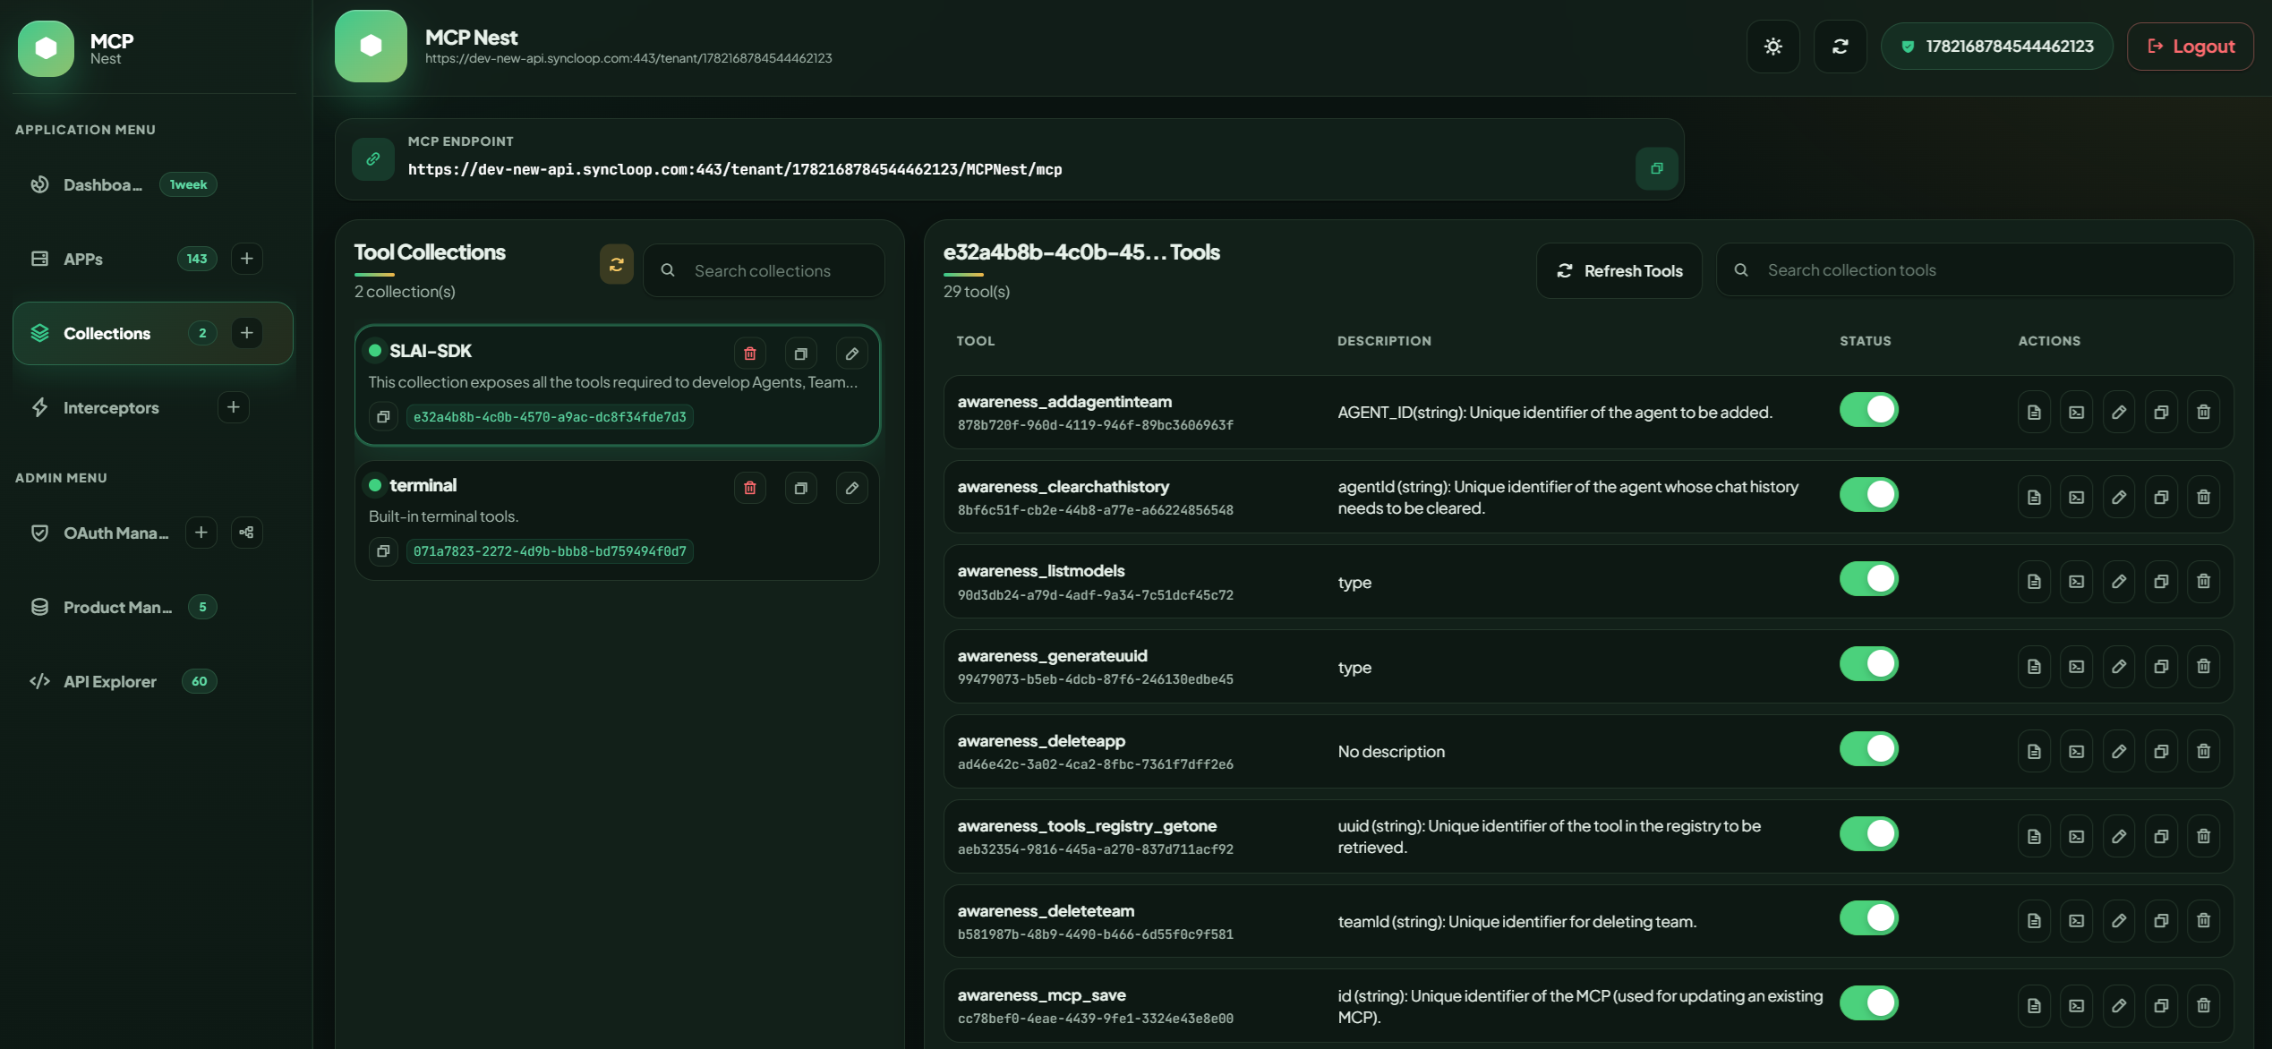Open terminal icon for awareness_deleteapp
2272x1049 pixels.
click(x=2076, y=752)
